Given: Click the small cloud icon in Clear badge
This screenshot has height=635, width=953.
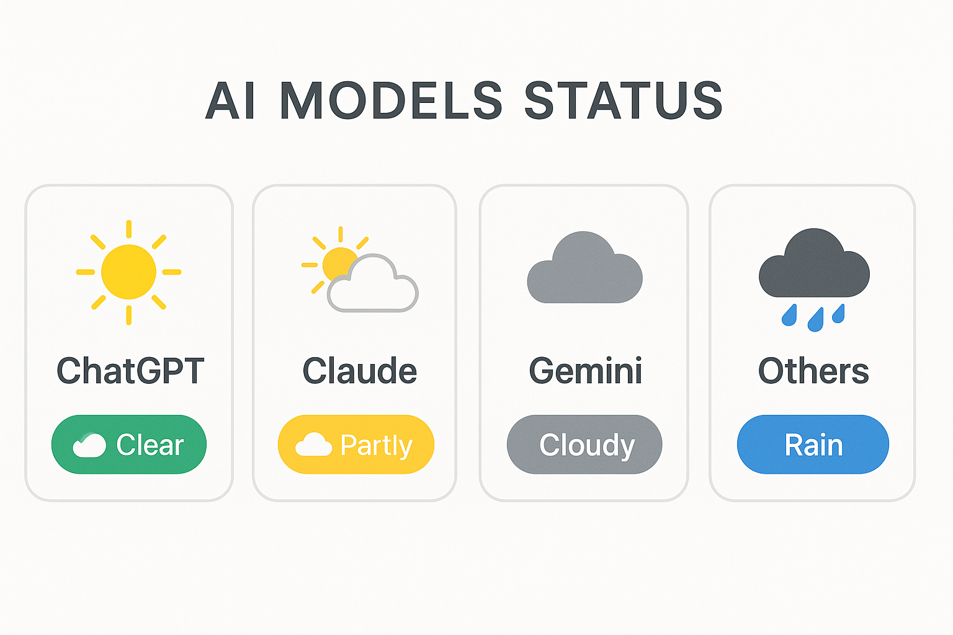Looking at the screenshot, I should tap(89, 445).
